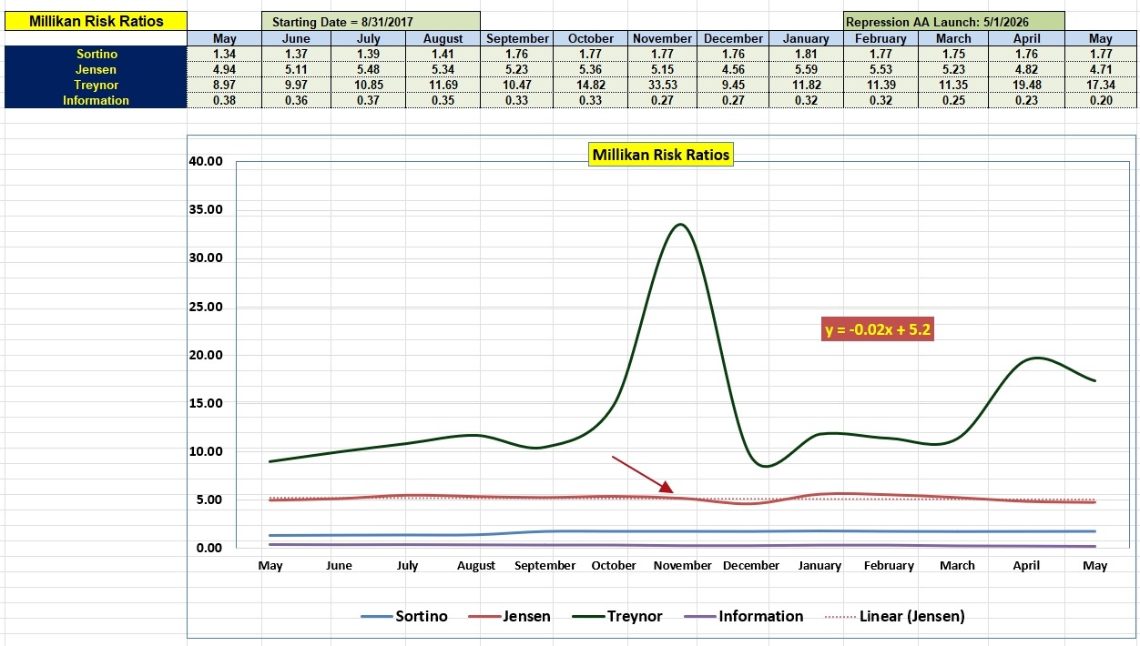Screen dimensions: 1140x646
Task: Click the January column header
Action: (806, 39)
